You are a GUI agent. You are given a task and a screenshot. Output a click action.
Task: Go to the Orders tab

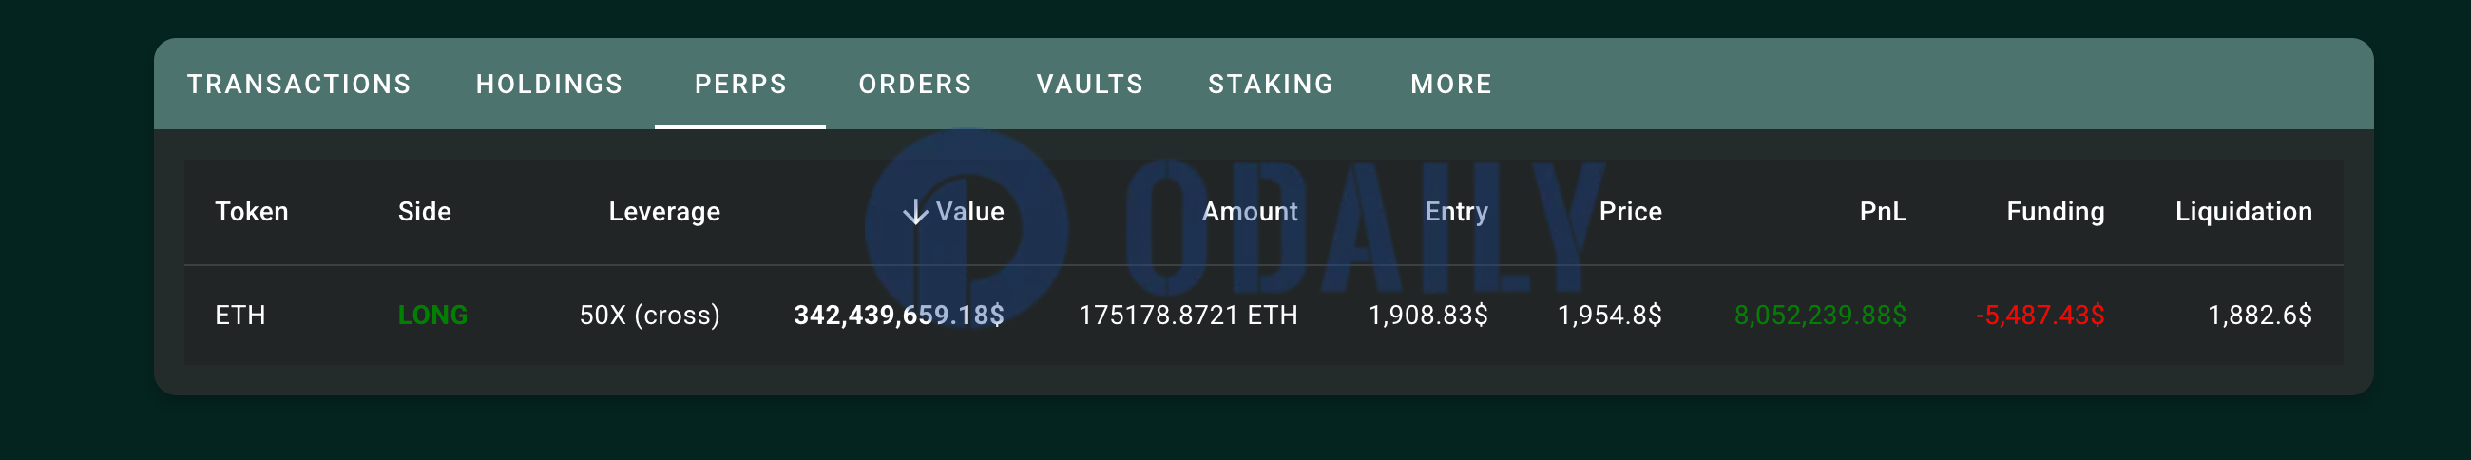914,85
